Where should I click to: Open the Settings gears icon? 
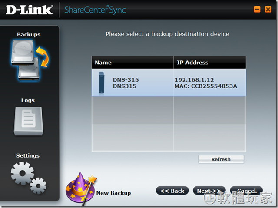click(28, 176)
